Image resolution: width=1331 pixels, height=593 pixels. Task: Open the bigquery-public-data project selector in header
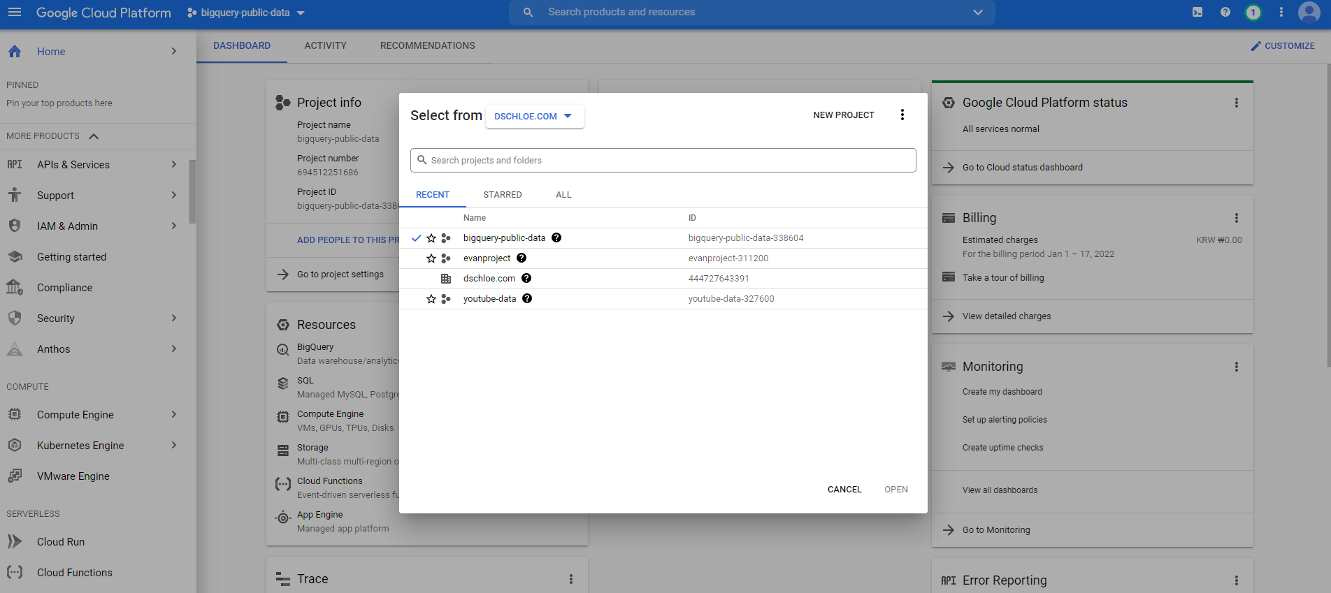[246, 13]
